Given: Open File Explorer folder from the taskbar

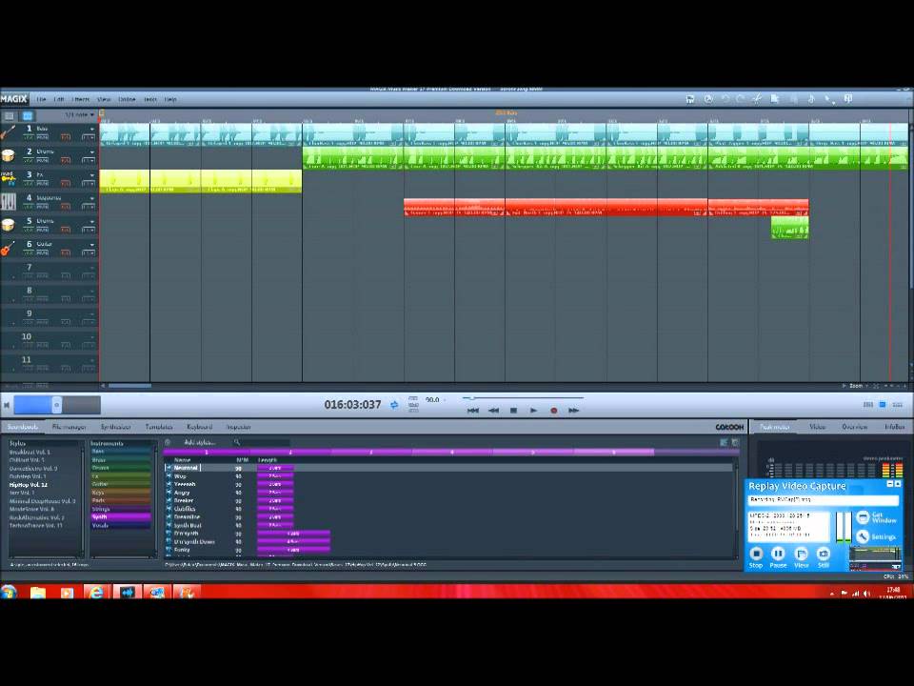Looking at the screenshot, I should pos(38,593).
